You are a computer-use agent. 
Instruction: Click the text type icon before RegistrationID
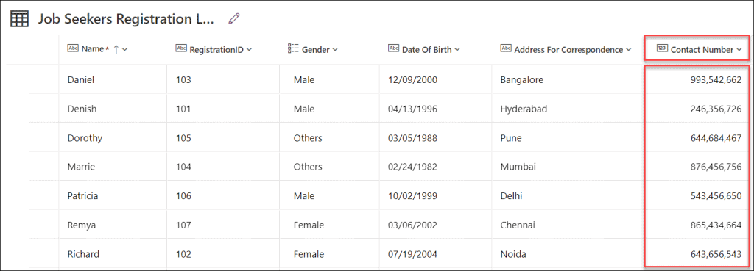click(x=181, y=48)
